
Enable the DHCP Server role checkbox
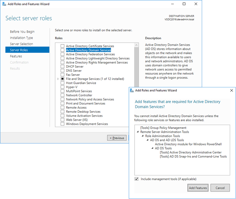[62, 67]
